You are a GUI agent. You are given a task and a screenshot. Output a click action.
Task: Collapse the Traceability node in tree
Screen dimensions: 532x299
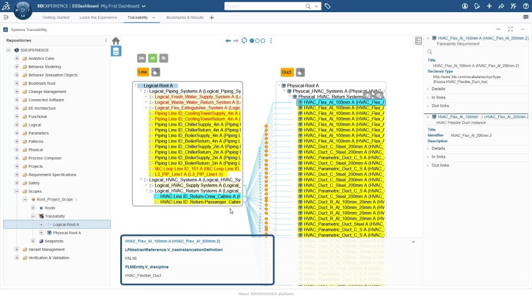33,216
